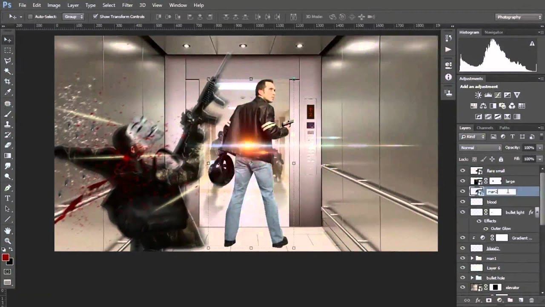The width and height of the screenshot is (545, 307).
Task: Open the File menu
Action: coord(22,5)
